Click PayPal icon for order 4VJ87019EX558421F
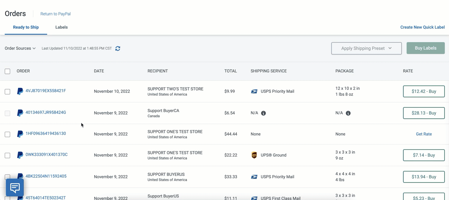 pyautogui.click(x=20, y=91)
